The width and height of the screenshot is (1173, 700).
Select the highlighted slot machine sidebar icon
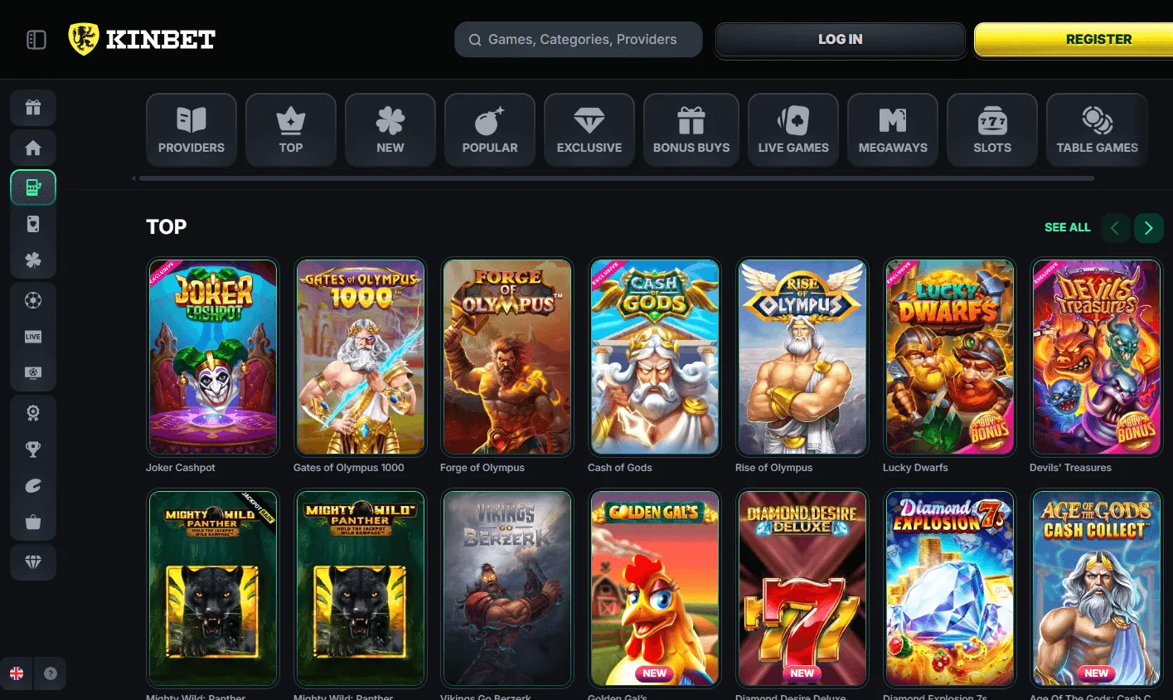pos(33,187)
